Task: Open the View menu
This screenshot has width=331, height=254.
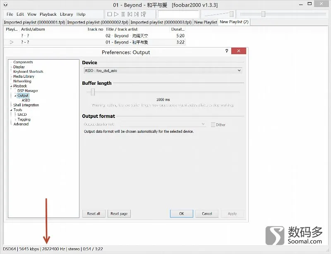Action: pos(32,14)
